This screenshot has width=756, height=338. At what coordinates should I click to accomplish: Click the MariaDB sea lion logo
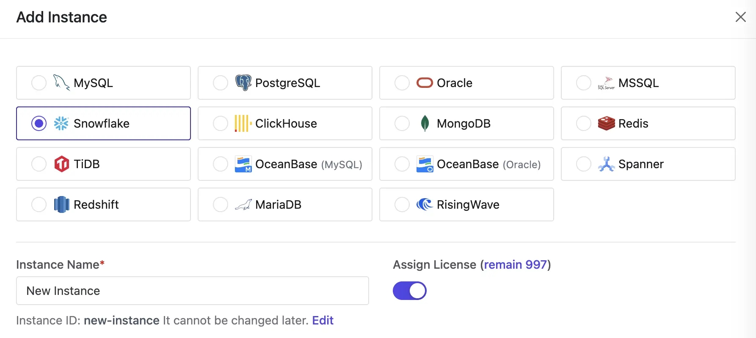(243, 204)
